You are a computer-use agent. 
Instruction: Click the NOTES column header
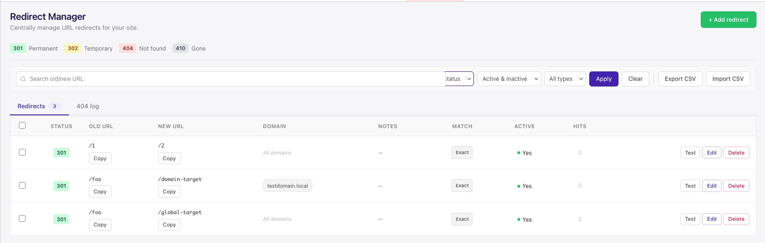point(388,126)
